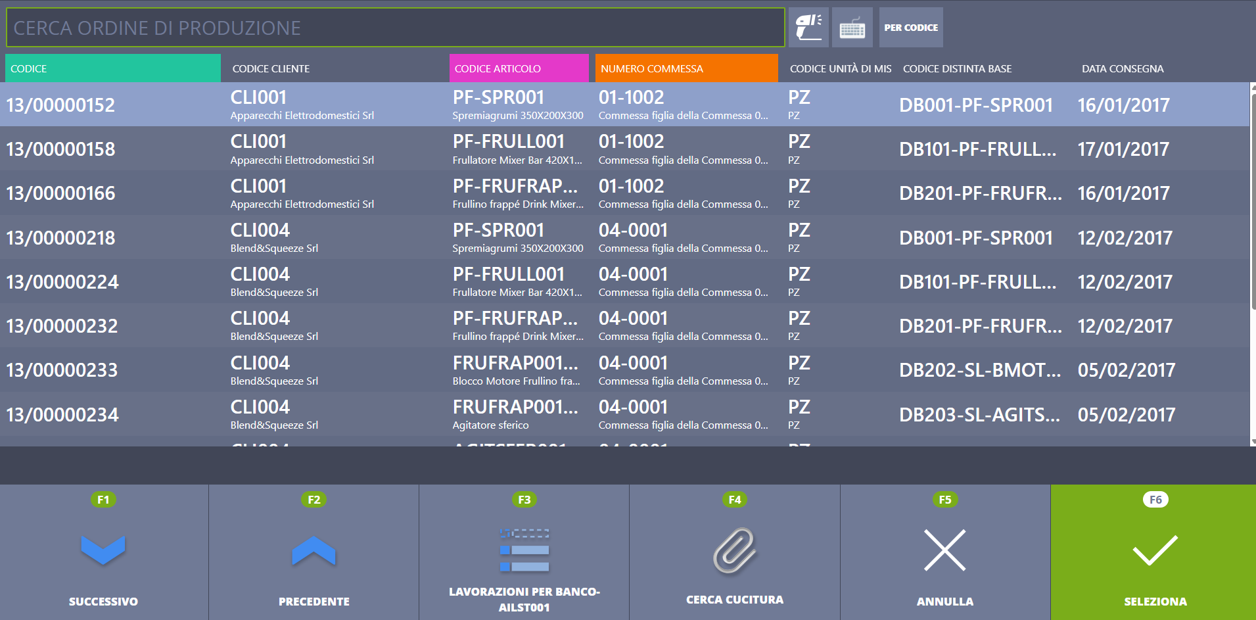Confirm with the Seleziona checkmark icon

pos(1155,550)
